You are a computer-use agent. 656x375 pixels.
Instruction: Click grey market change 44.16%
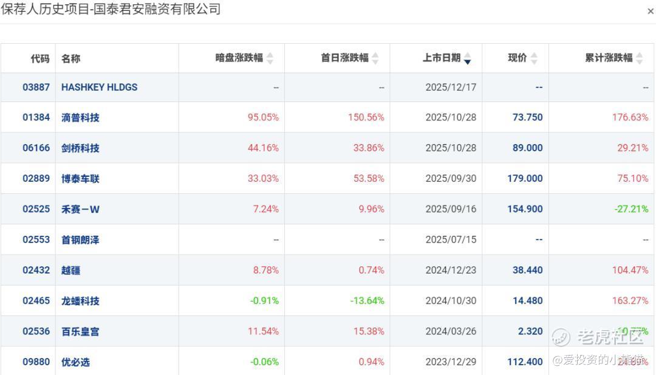click(x=263, y=148)
